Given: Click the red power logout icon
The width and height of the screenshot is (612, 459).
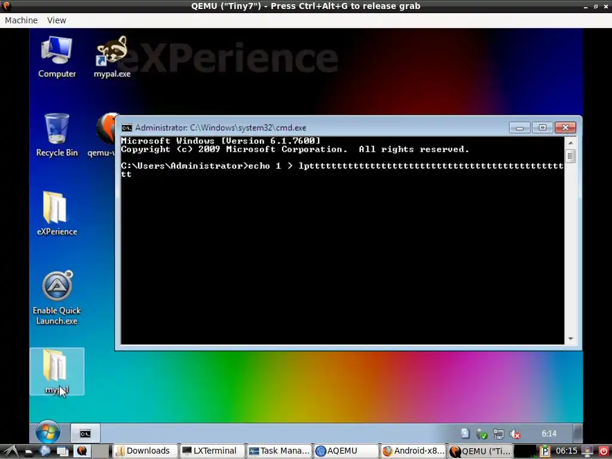Looking at the screenshot, I should tap(604, 451).
